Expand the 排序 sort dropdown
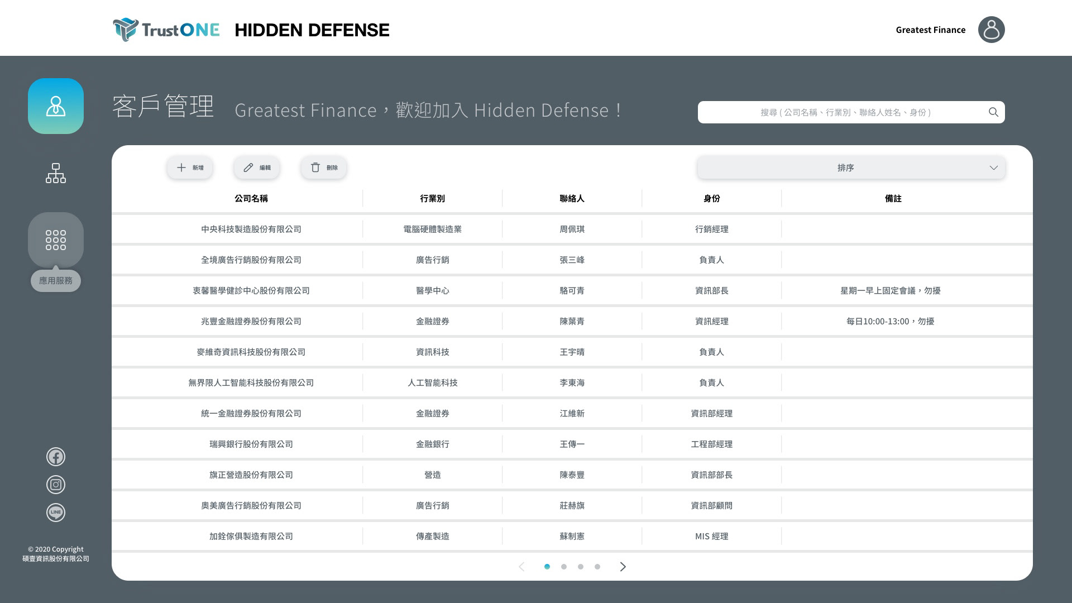 pos(851,167)
